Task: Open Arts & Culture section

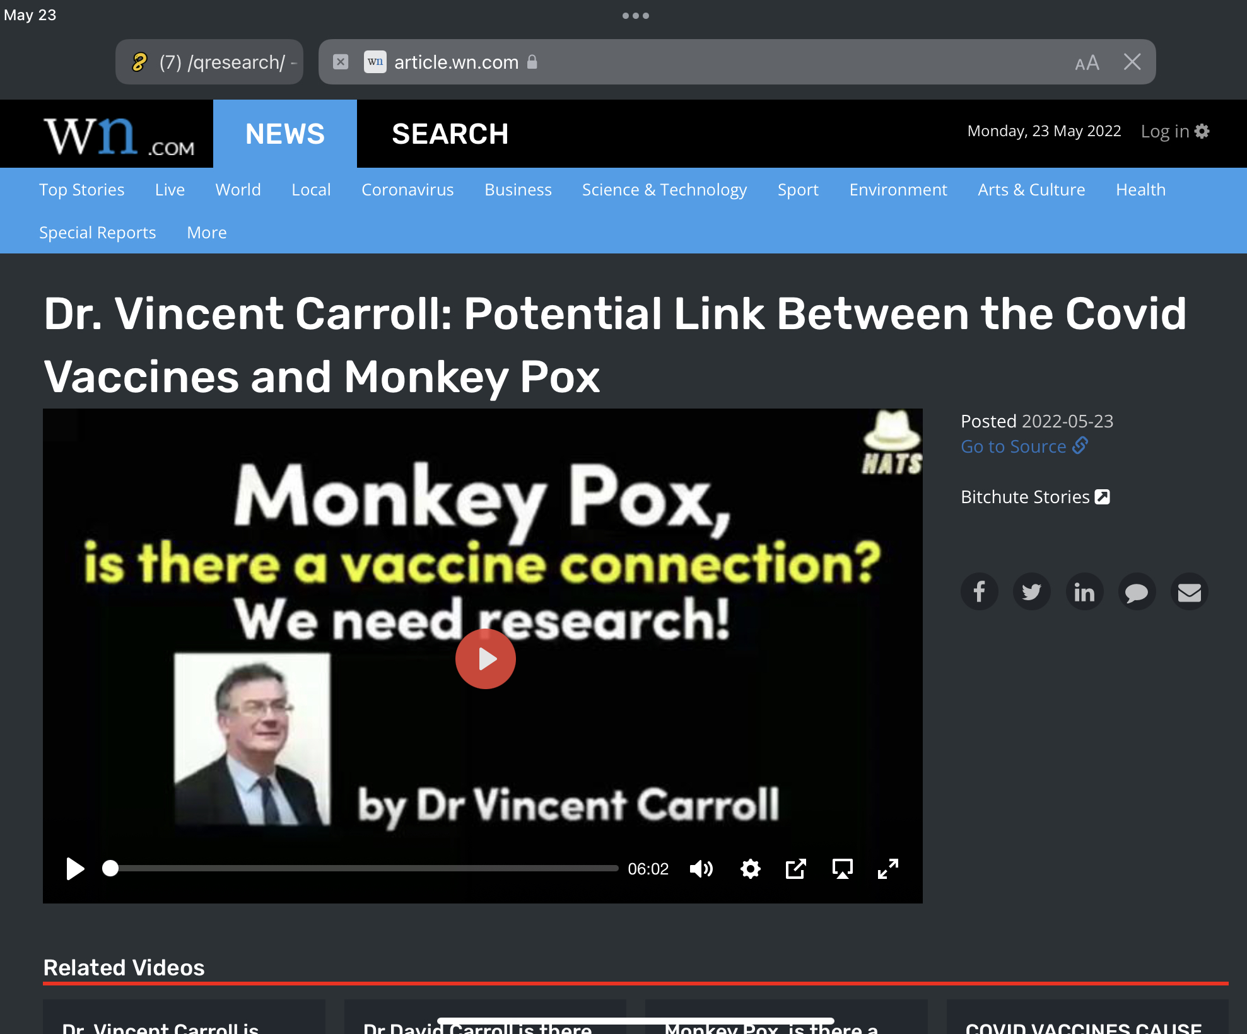Action: pos(1031,190)
